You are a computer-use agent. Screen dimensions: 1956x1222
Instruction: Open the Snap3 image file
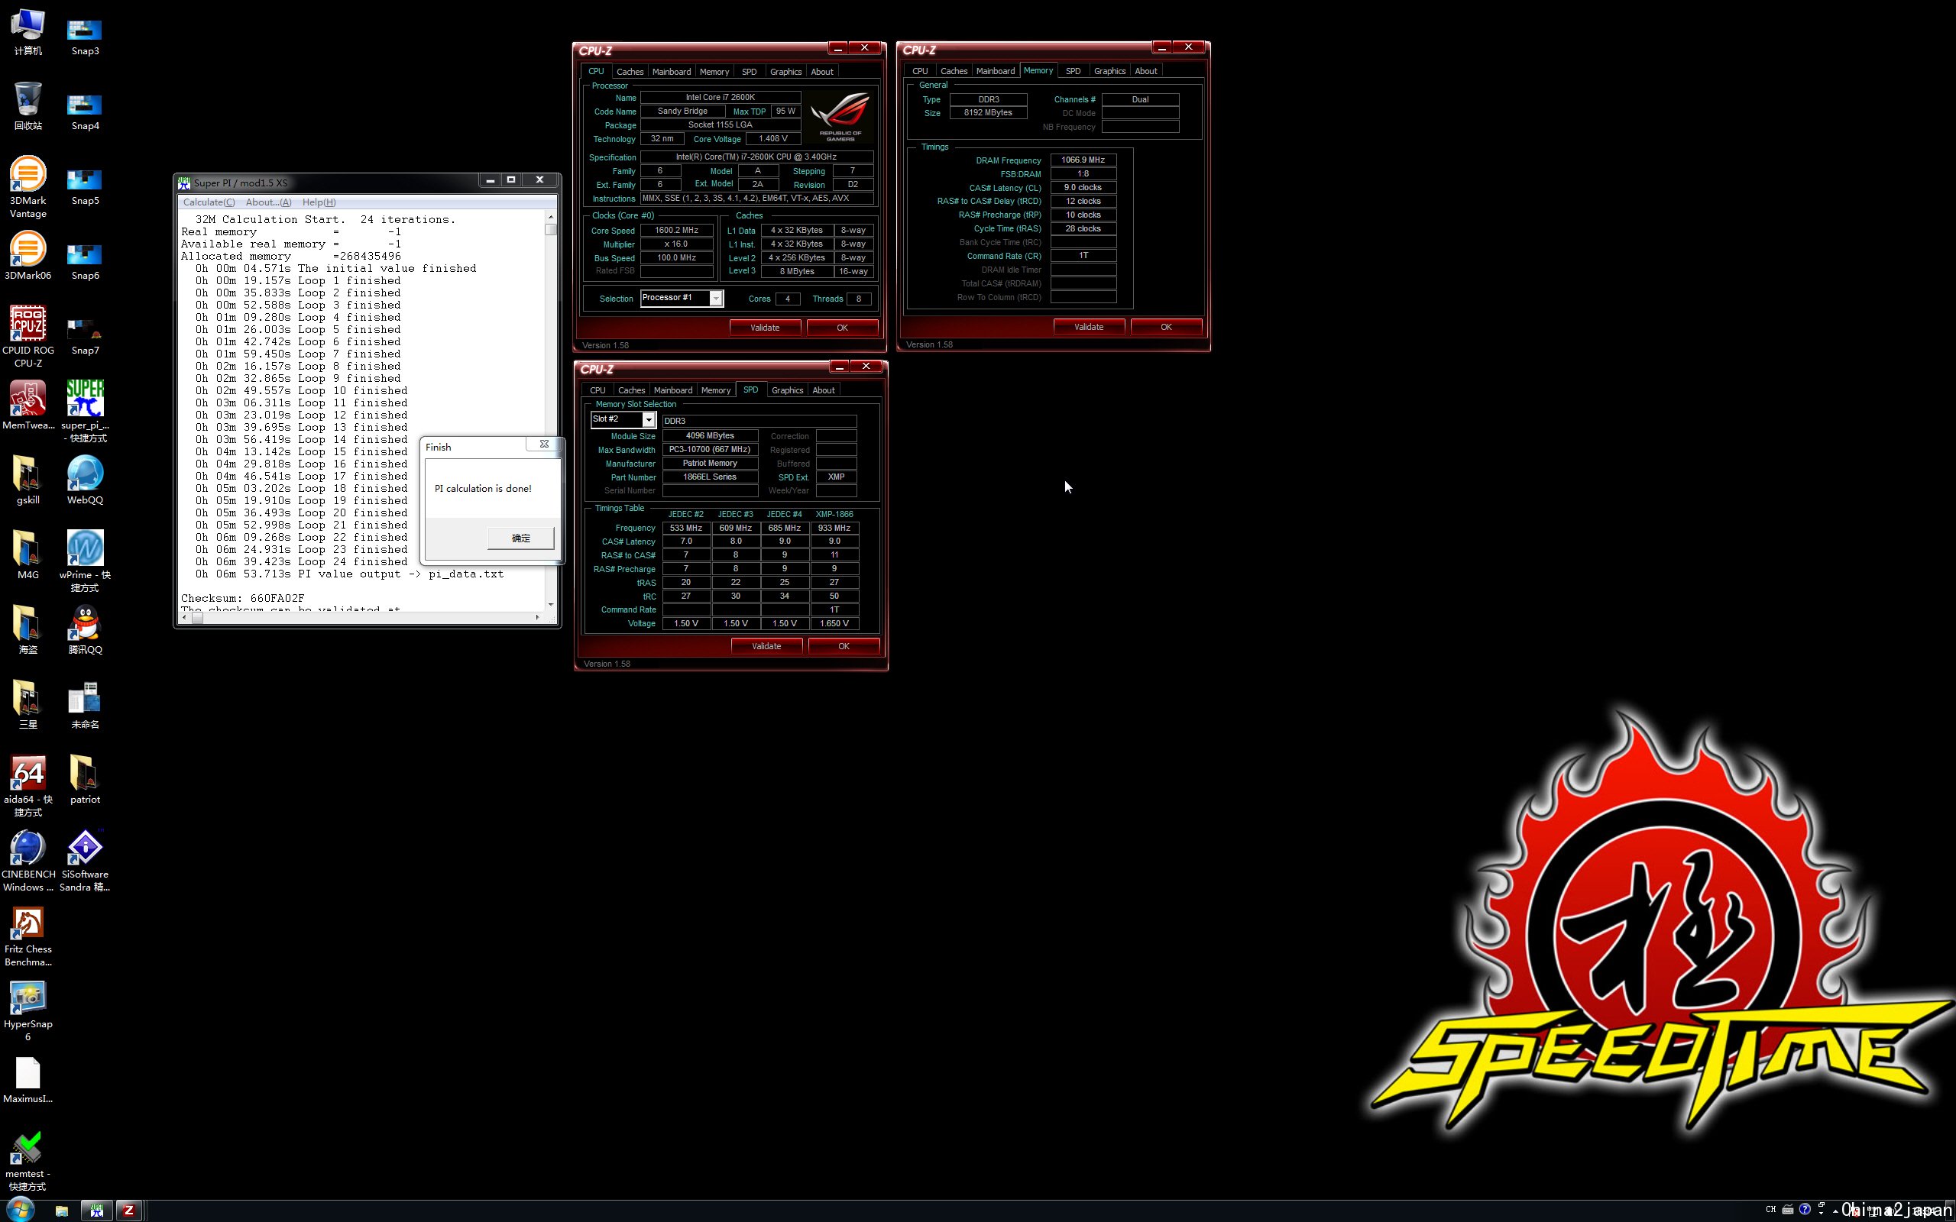coord(85,37)
